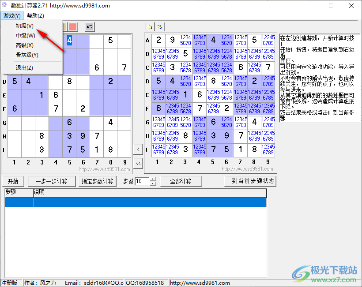Choose 高级(X) difficulty from the menu
The image size is (362, 287).
tap(24, 45)
